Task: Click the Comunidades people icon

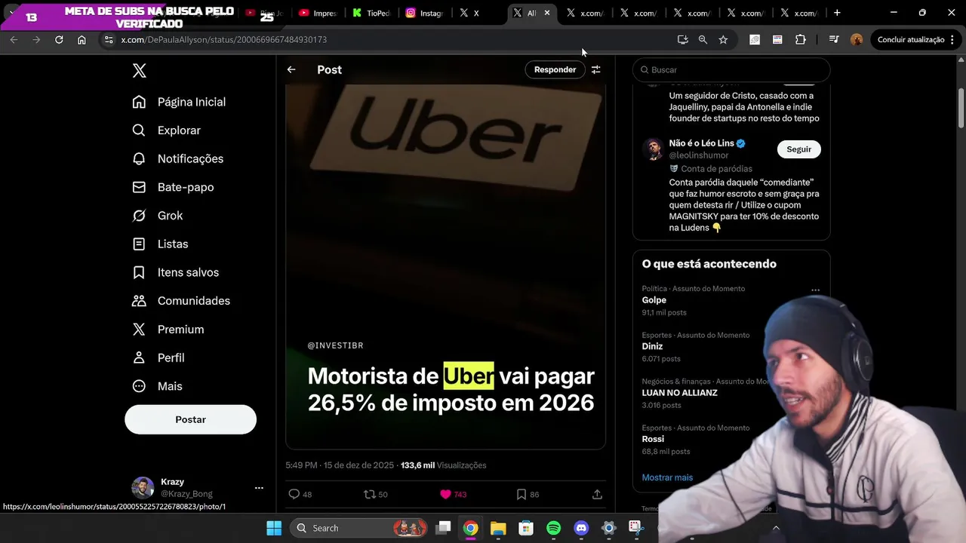Action: pos(139,301)
